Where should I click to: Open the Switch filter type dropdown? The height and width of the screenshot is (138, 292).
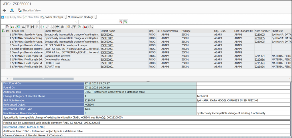pos(54,17)
